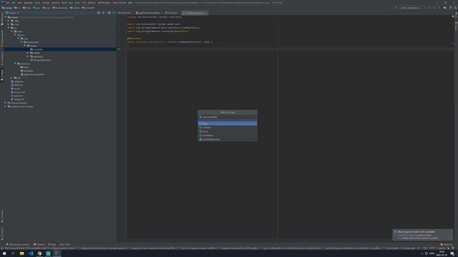Image resolution: width=458 pixels, height=257 pixels.
Task: Open the Terminal tool window tab
Action: point(39,244)
